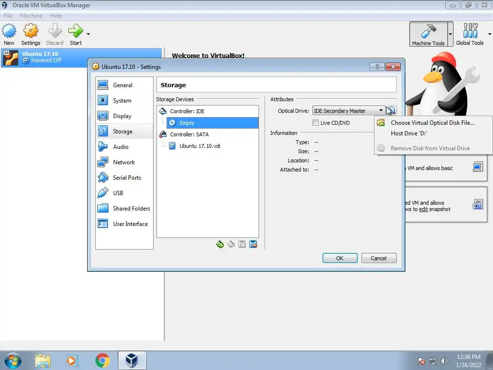Select the Machine Tools button
Screen dimensions: 493x370
428,34
